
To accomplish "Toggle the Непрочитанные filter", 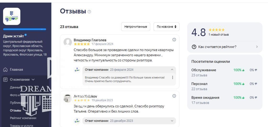I will coord(136,27).
